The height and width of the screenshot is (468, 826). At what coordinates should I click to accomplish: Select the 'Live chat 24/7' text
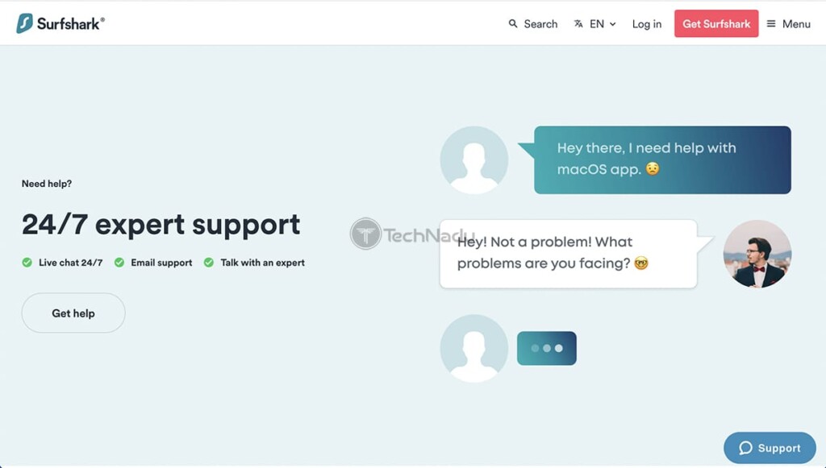point(71,263)
